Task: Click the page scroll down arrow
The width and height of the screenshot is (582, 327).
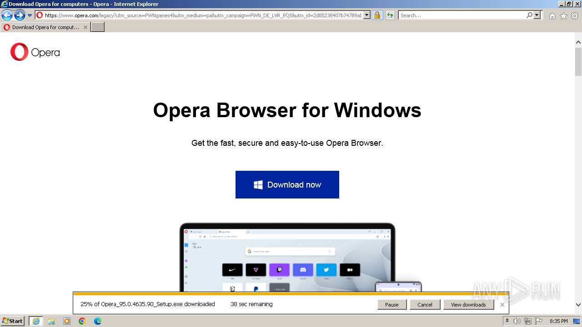Action: [578, 305]
